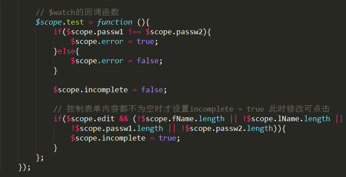
Task: Click closing brace and semicolon of test function
Action: [x=40, y=158]
